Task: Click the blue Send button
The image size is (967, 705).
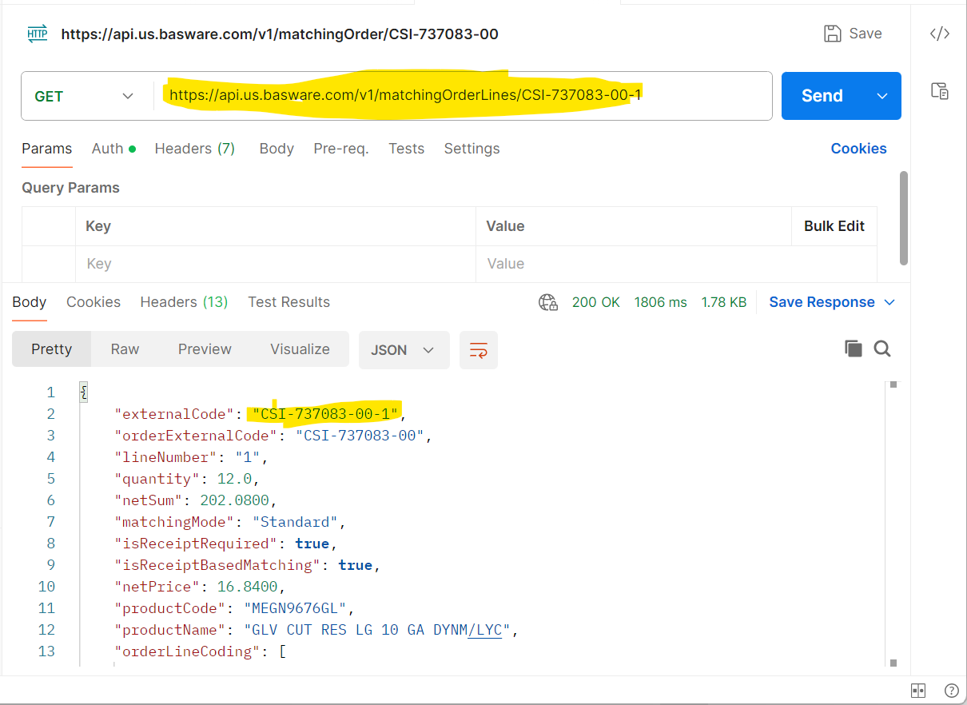Action: tap(822, 96)
